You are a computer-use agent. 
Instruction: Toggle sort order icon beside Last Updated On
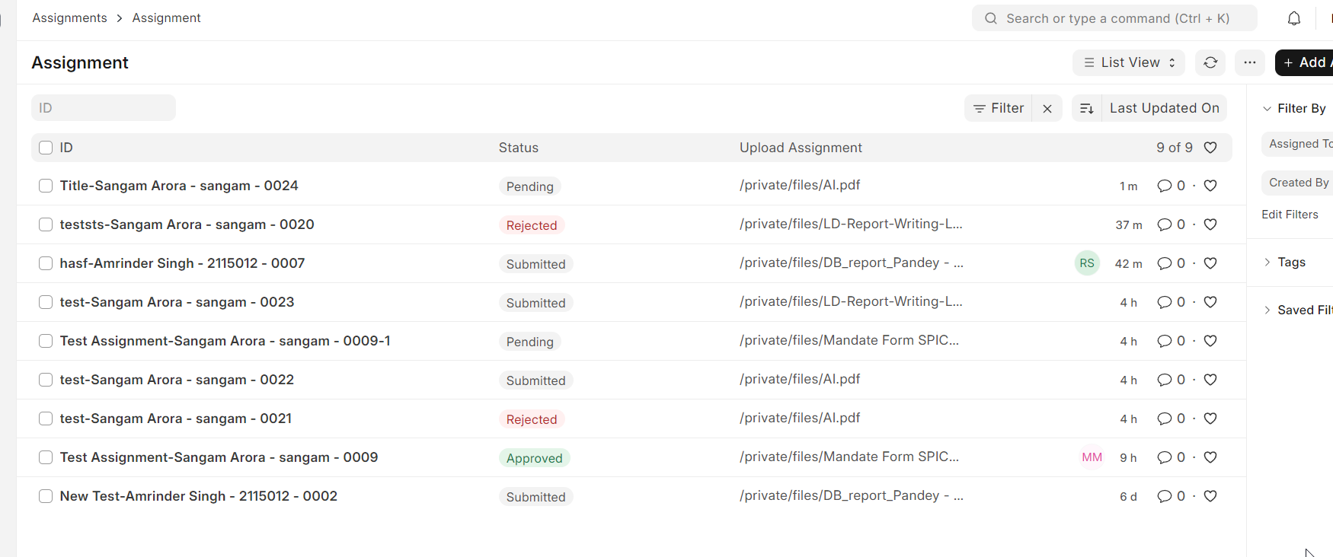click(x=1087, y=108)
